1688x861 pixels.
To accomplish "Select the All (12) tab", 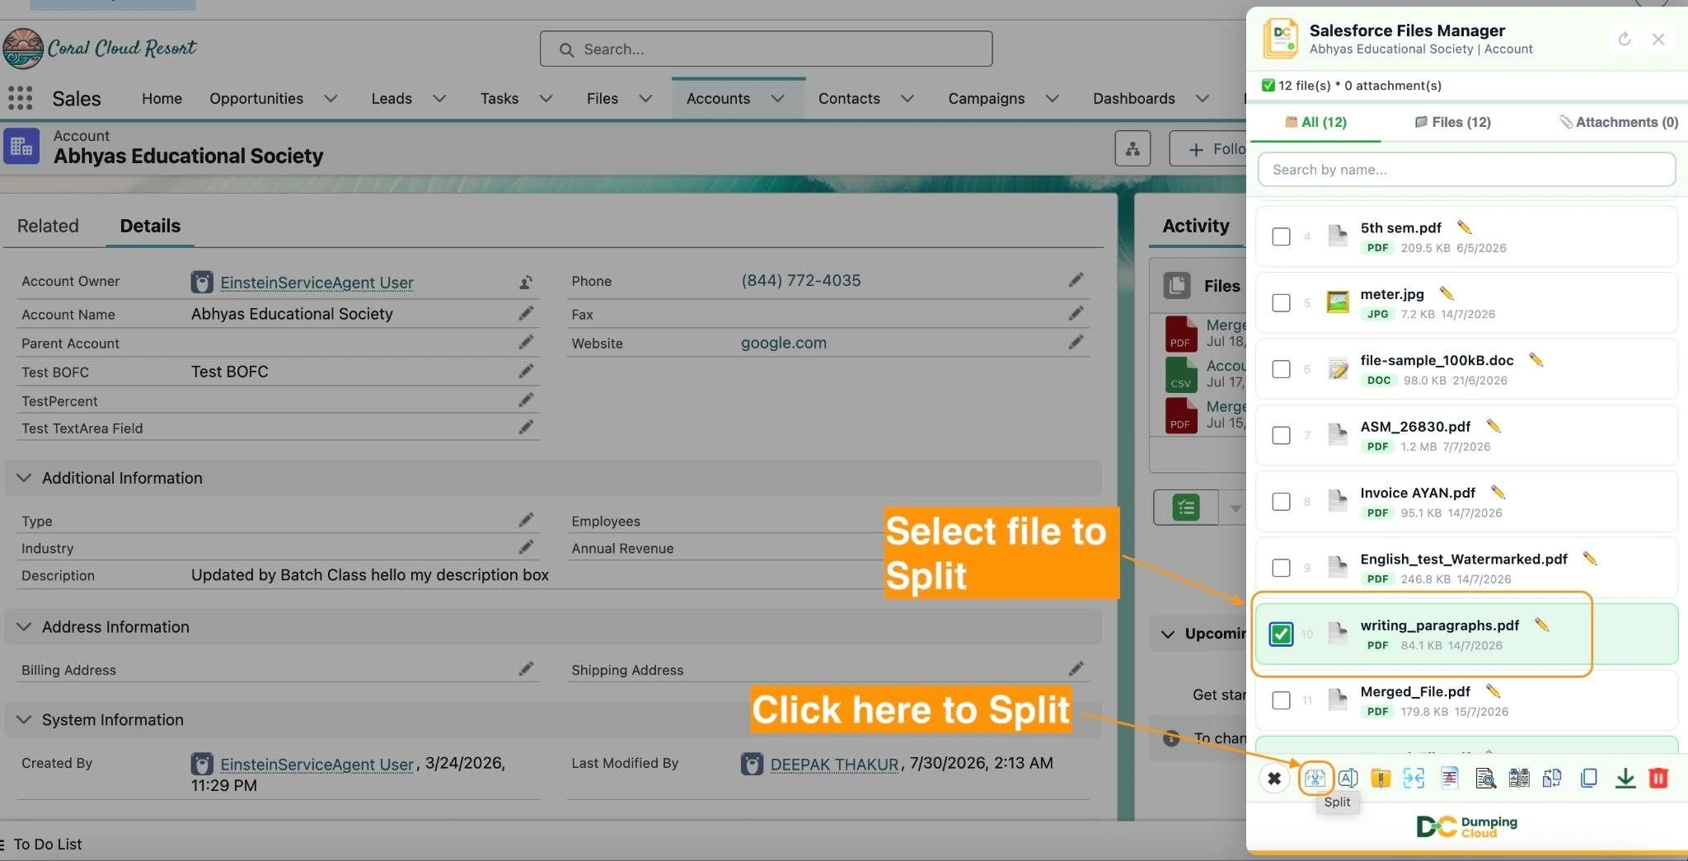I will [1315, 122].
